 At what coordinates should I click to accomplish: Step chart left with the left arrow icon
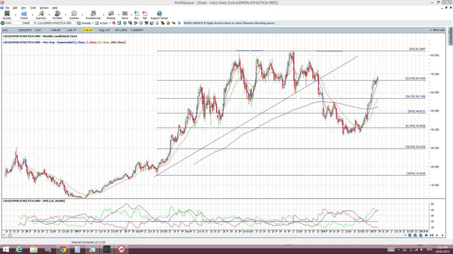(437, 235)
